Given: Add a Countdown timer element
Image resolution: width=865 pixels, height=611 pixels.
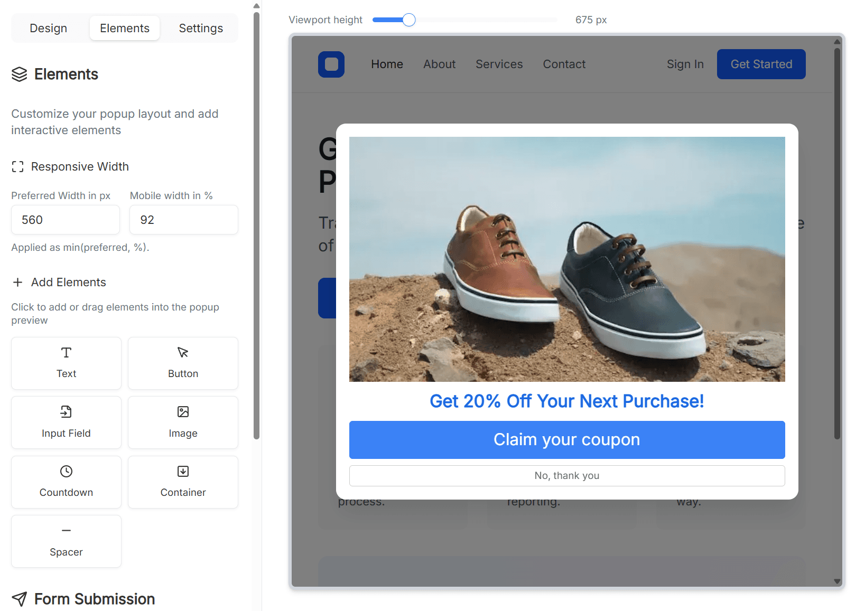Looking at the screenshot, I should (x=66, y=482).
